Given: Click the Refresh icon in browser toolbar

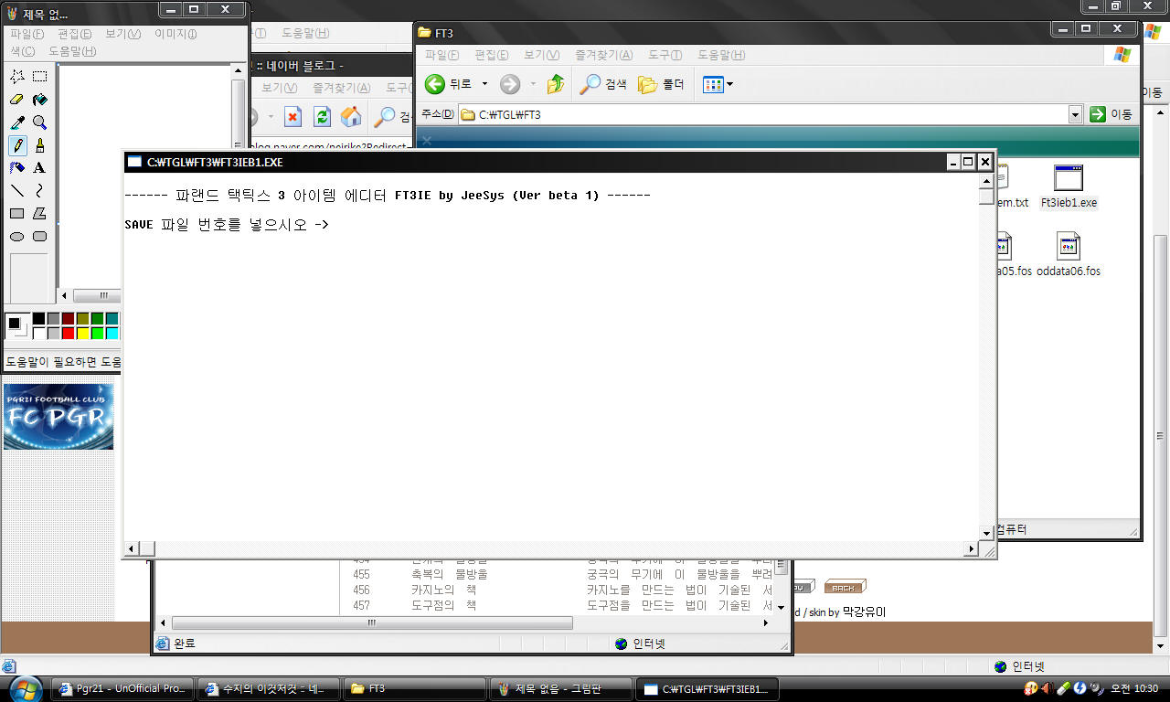Looking at the screenshot, I should click(x=322, y=117).
